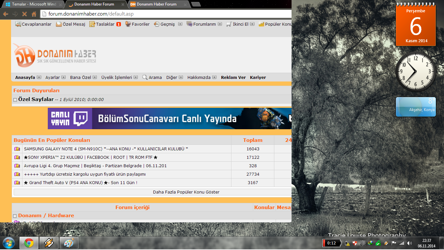Click Chrome's forward arrow
The width and height of the screenshot is (444, 250).
15,14
